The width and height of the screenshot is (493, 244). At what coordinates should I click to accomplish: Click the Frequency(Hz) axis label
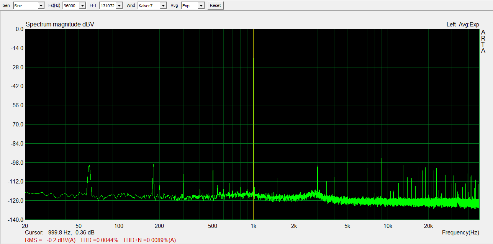click(461, 233)
